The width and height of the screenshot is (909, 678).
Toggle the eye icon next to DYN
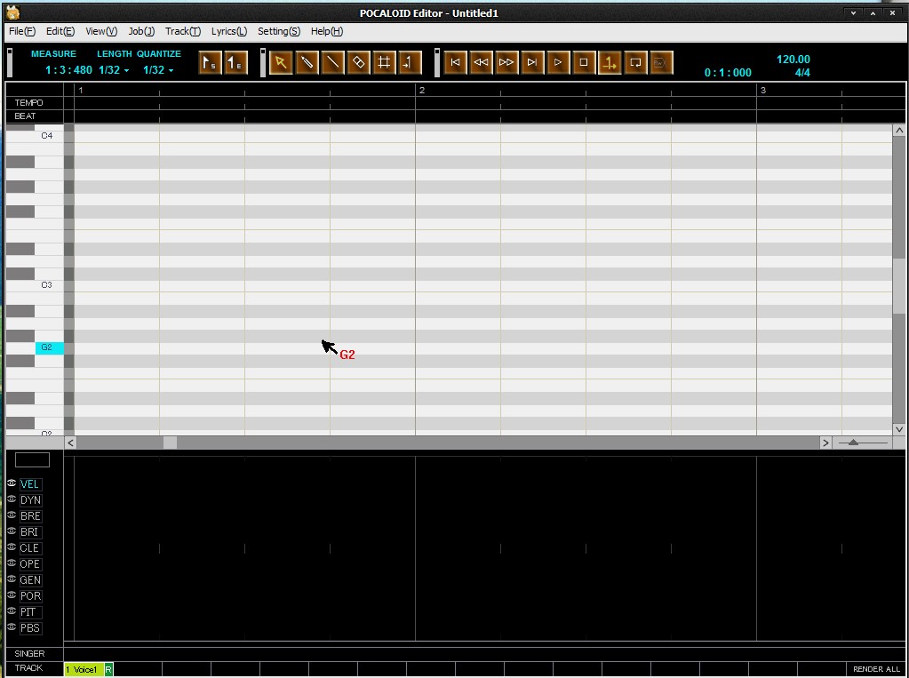[x=12, y=499]
